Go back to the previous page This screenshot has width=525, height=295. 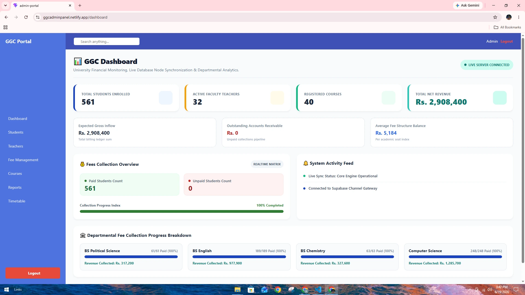coord(6,17)
